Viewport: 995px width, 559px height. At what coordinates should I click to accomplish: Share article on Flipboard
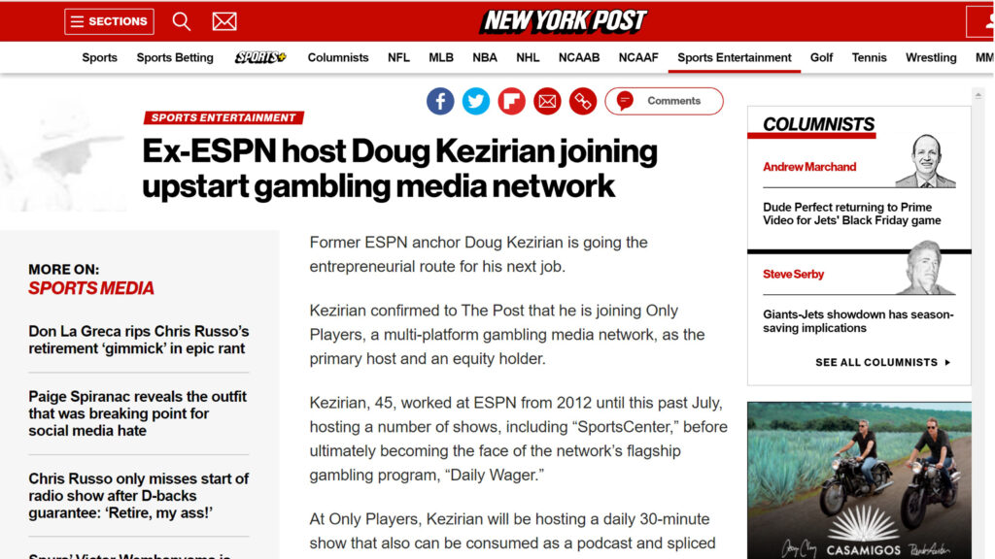[511, 101]
